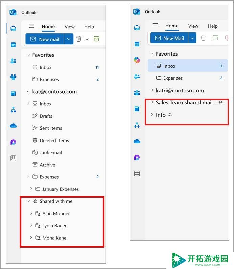Open Favorites Inbox in left Outlook window
Image resolution: width=234 pixels, height=269 pixels.
[x=64, y=67]
